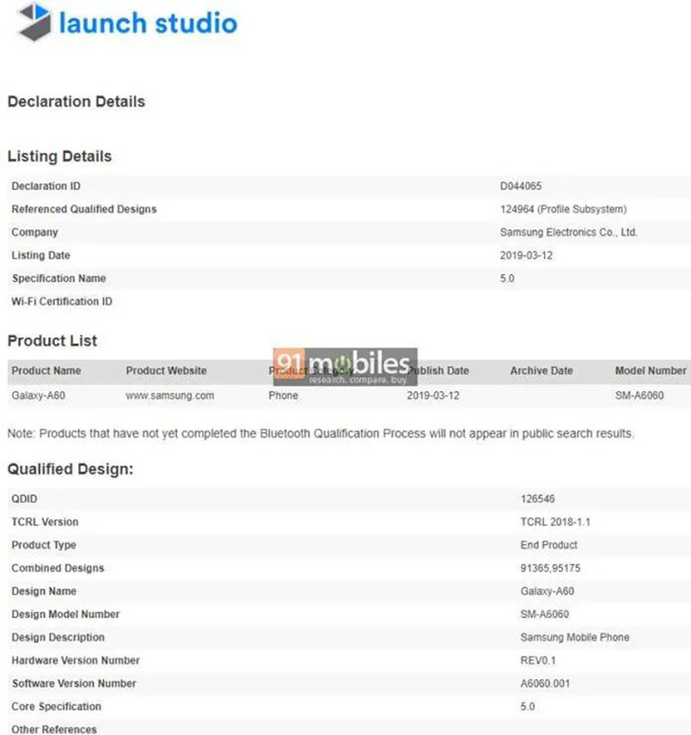
Task: Click the 91mobiles watermark logo
Action: 345,367
